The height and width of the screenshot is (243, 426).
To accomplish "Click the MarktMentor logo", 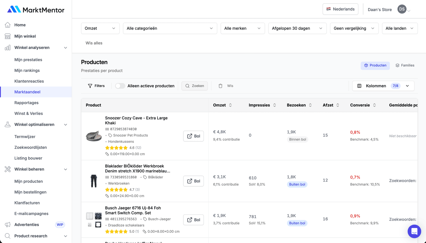I will click(x=36, y=10).
